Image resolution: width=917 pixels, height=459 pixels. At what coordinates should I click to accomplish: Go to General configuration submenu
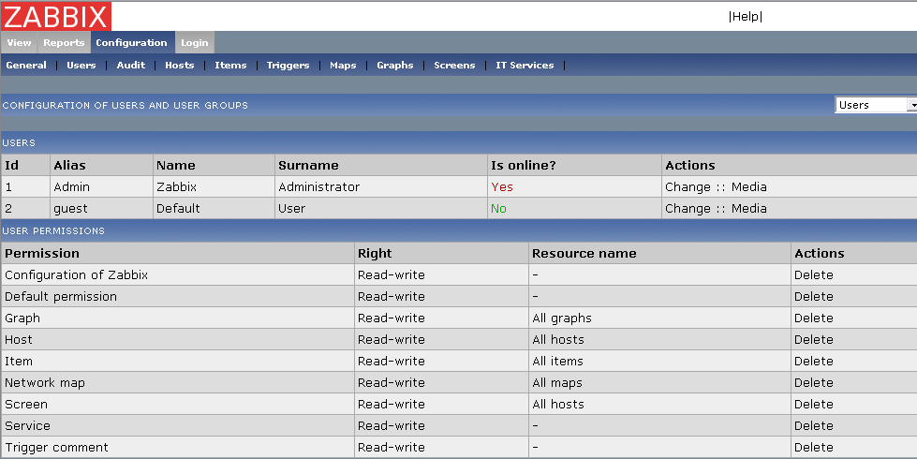tap(26, 66)
